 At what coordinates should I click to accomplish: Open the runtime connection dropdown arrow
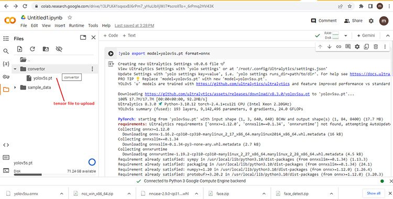[x=346, y=36]
